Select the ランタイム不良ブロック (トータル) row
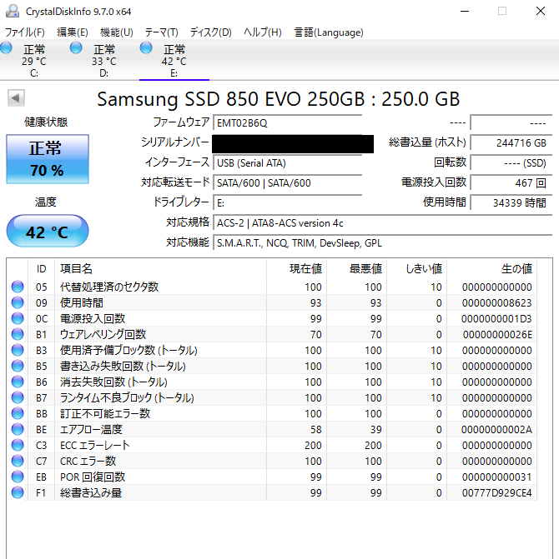Screen dimensions: 559x559 (274, 397)
